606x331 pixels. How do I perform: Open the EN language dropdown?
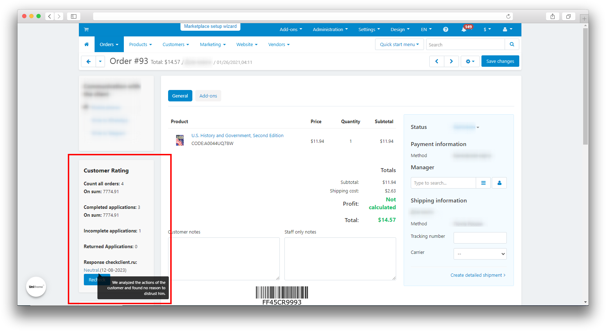[426, 30]
